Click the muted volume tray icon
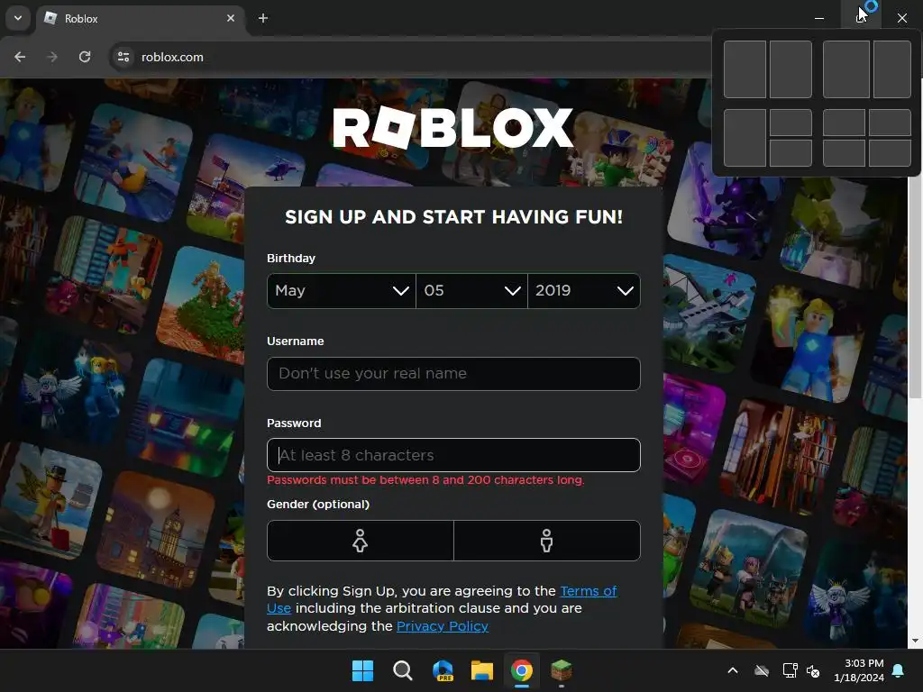This screenshot has height=692, width=923. click(x=814, y=670)
